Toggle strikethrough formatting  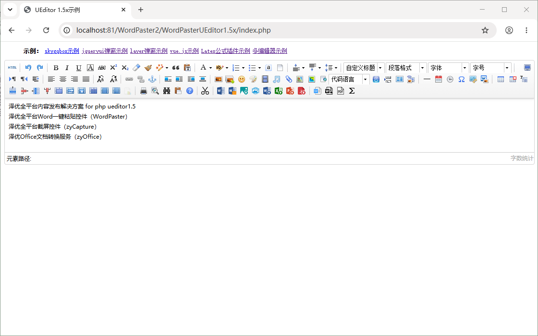pos(102,68)
